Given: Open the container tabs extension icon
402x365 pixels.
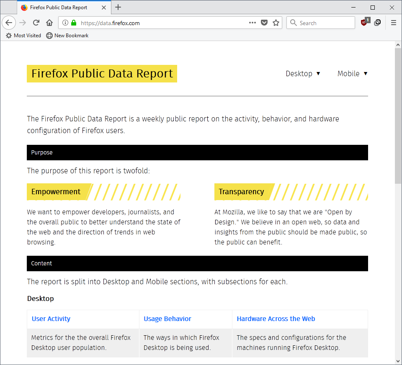Looking at the screenshot, I should 377,23.
